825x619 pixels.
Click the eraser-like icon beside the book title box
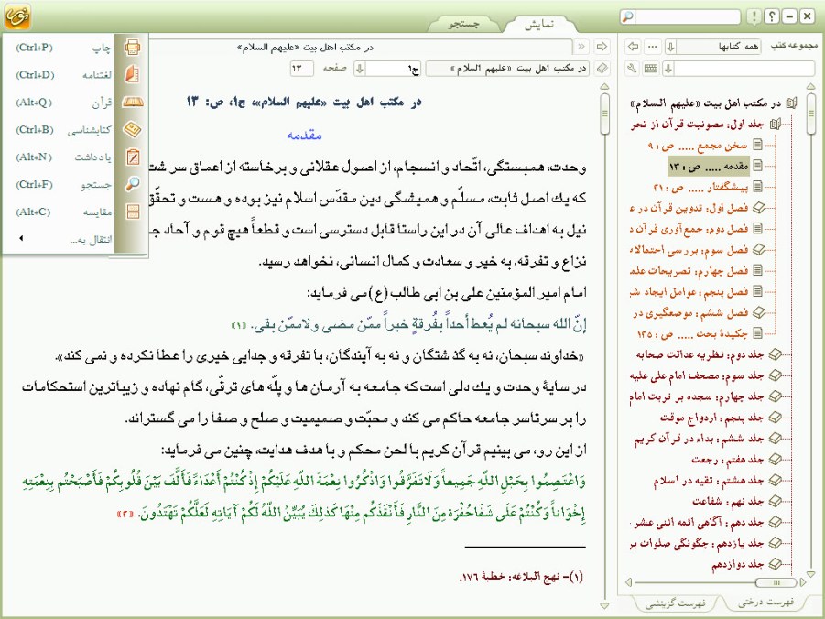[602, 69]
